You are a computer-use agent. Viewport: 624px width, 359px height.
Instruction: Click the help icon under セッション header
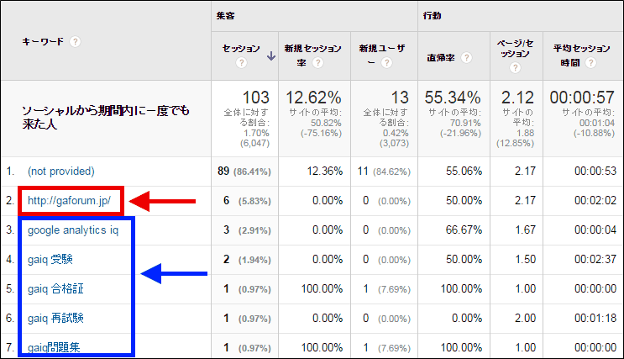240,63
